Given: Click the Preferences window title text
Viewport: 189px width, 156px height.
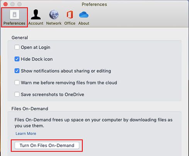Looking at the screenshot, I should (94, 4).
